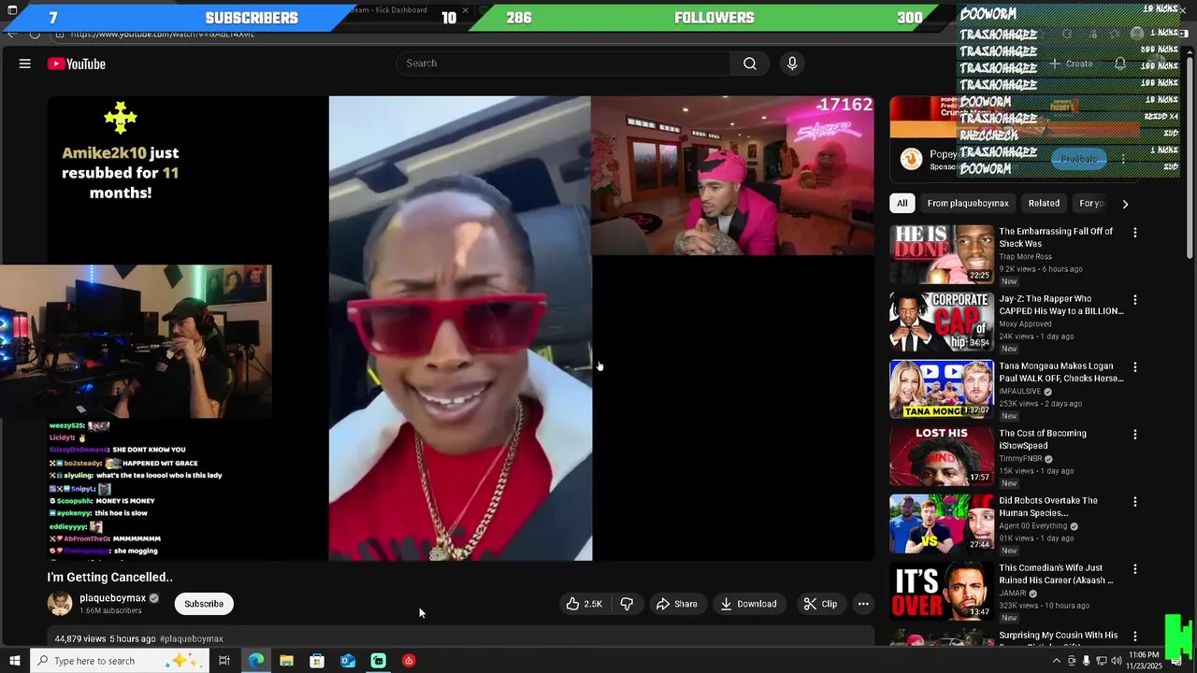
Task: Open the clock showing 11:06 PM
Action: coord(1144,661)
